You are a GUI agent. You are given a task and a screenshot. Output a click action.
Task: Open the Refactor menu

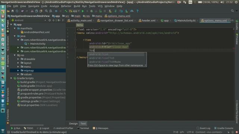[x=66, y=6]
